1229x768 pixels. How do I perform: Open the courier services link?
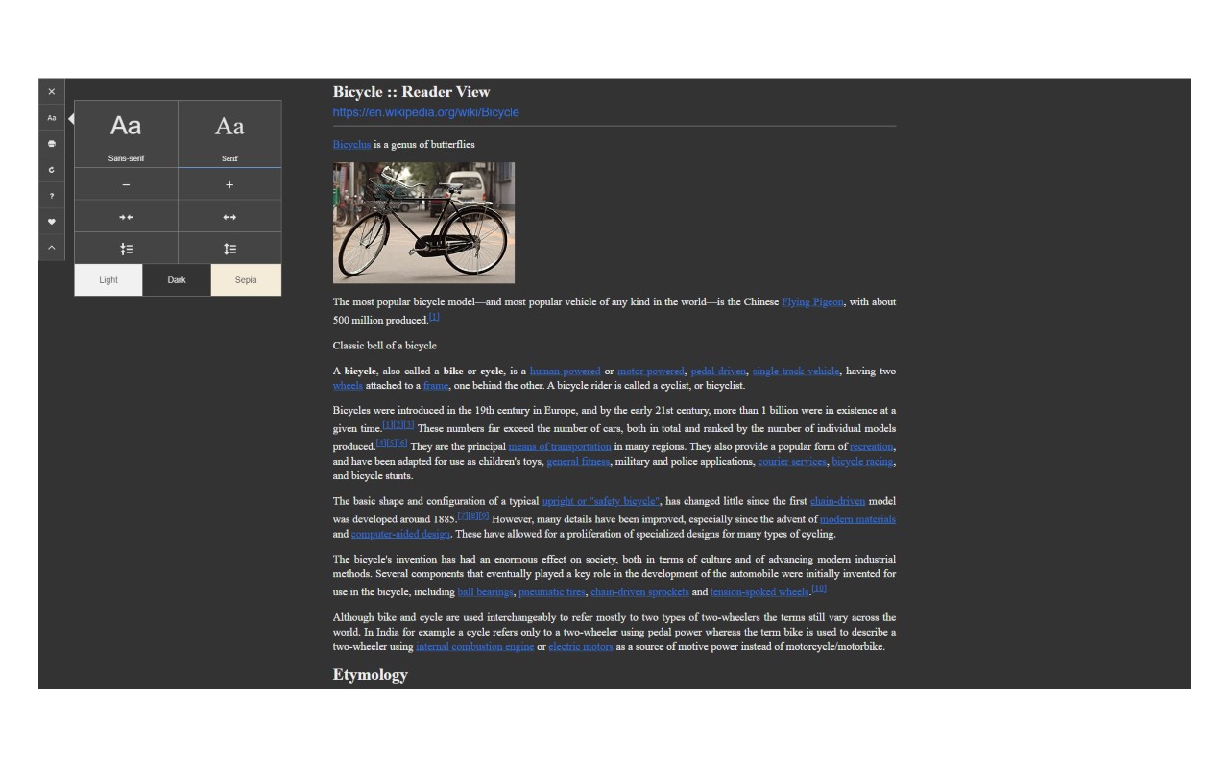792,462
